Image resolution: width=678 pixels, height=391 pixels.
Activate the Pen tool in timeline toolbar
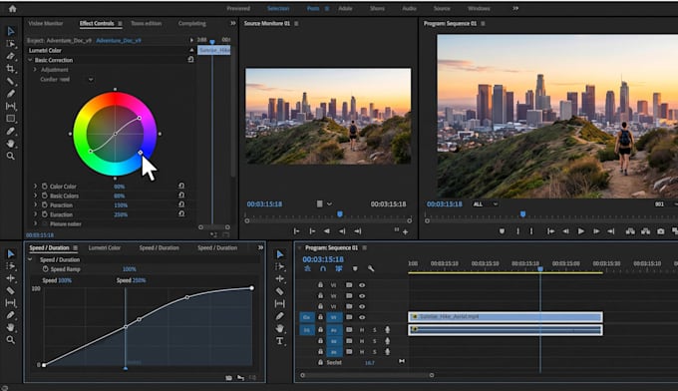[x=280, y=316]
